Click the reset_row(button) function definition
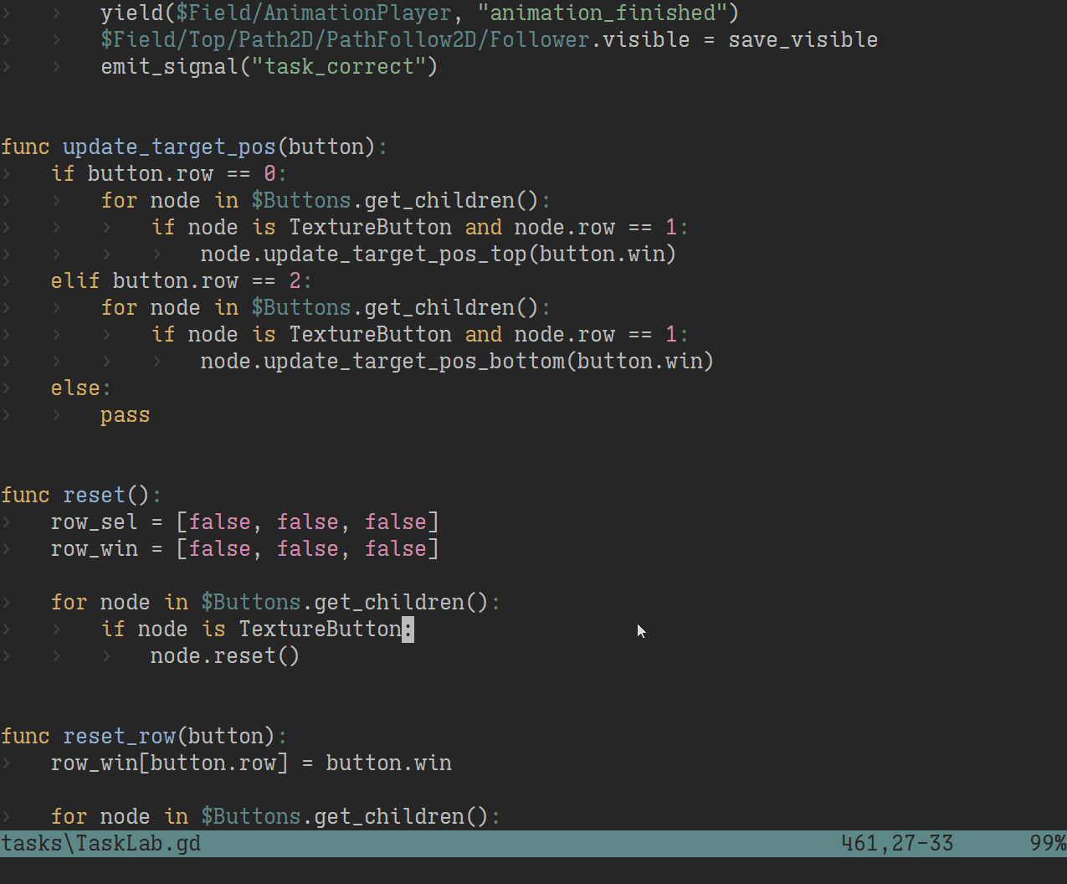 (143, 737)
